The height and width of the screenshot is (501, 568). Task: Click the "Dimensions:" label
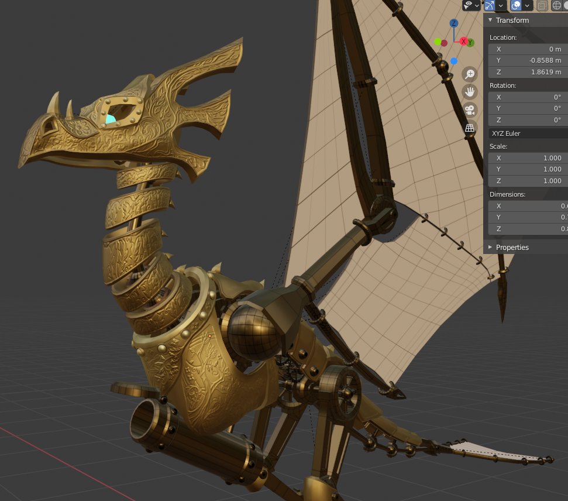click(508, 194)
